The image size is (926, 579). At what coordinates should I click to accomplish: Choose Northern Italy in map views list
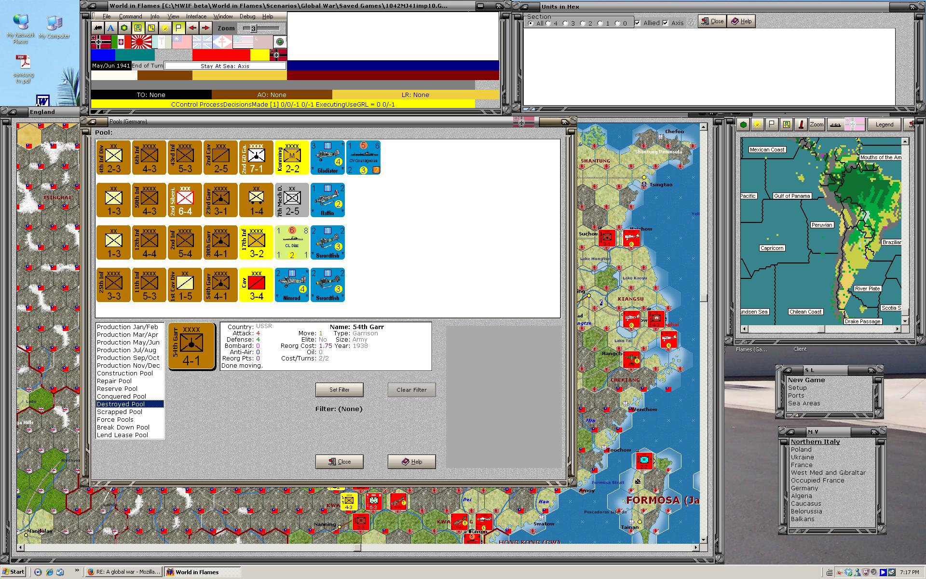click(x=815, y=442)
